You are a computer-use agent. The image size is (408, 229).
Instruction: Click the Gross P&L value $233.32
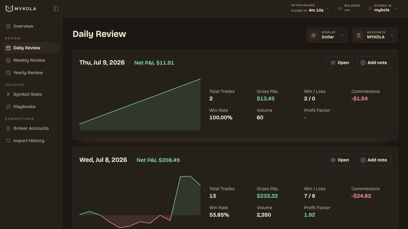pyautogui.click(x=267, y=196)
